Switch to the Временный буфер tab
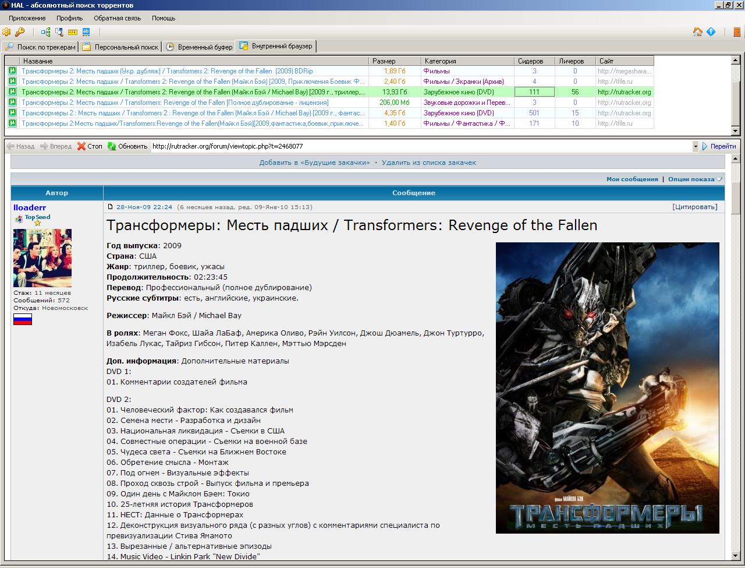The image size is (745, 568). point(199,47)
